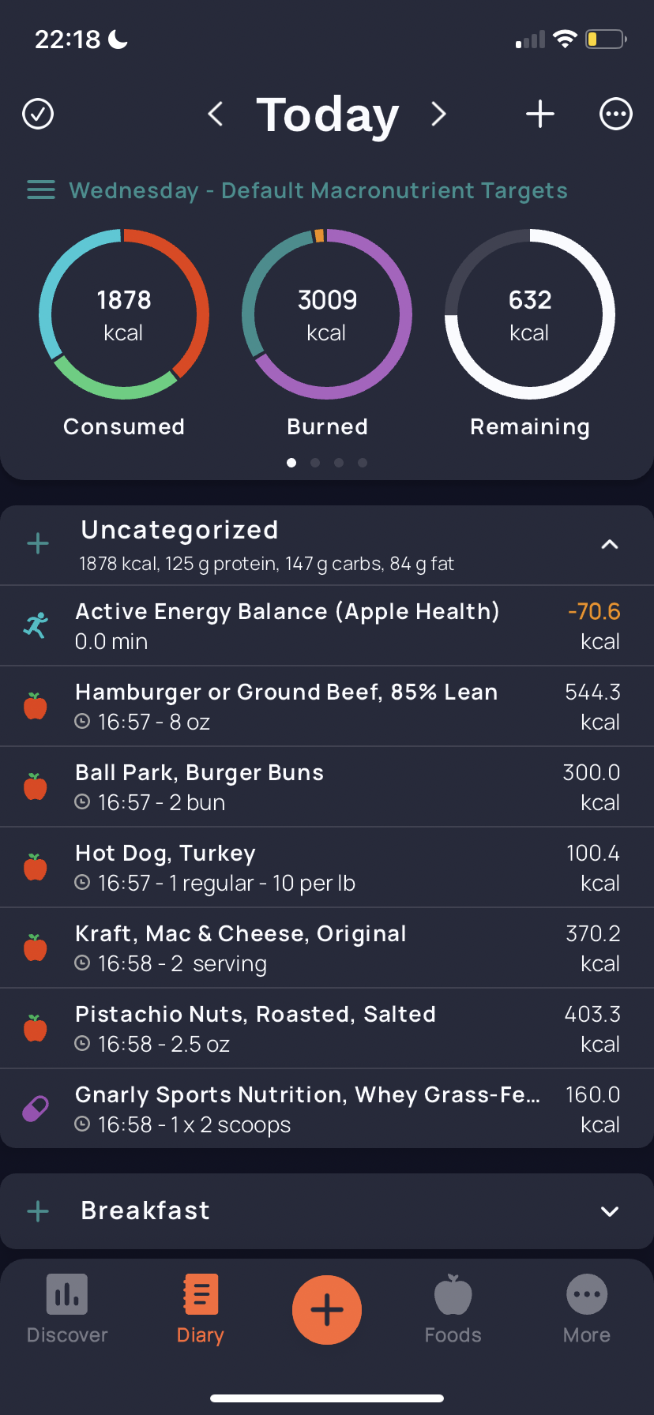Collapse the Uncategorized section
Viewport: 654px width, 1415px height.
[610, 544]
